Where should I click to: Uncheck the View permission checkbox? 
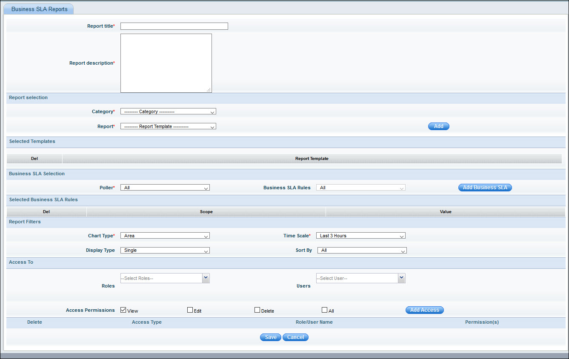coord(123,310)
